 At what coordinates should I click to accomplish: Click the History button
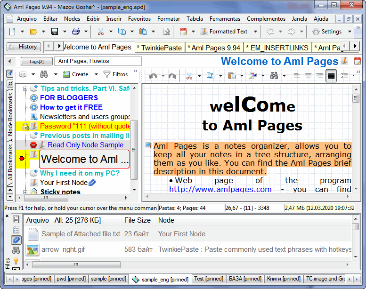click(24, 47)
